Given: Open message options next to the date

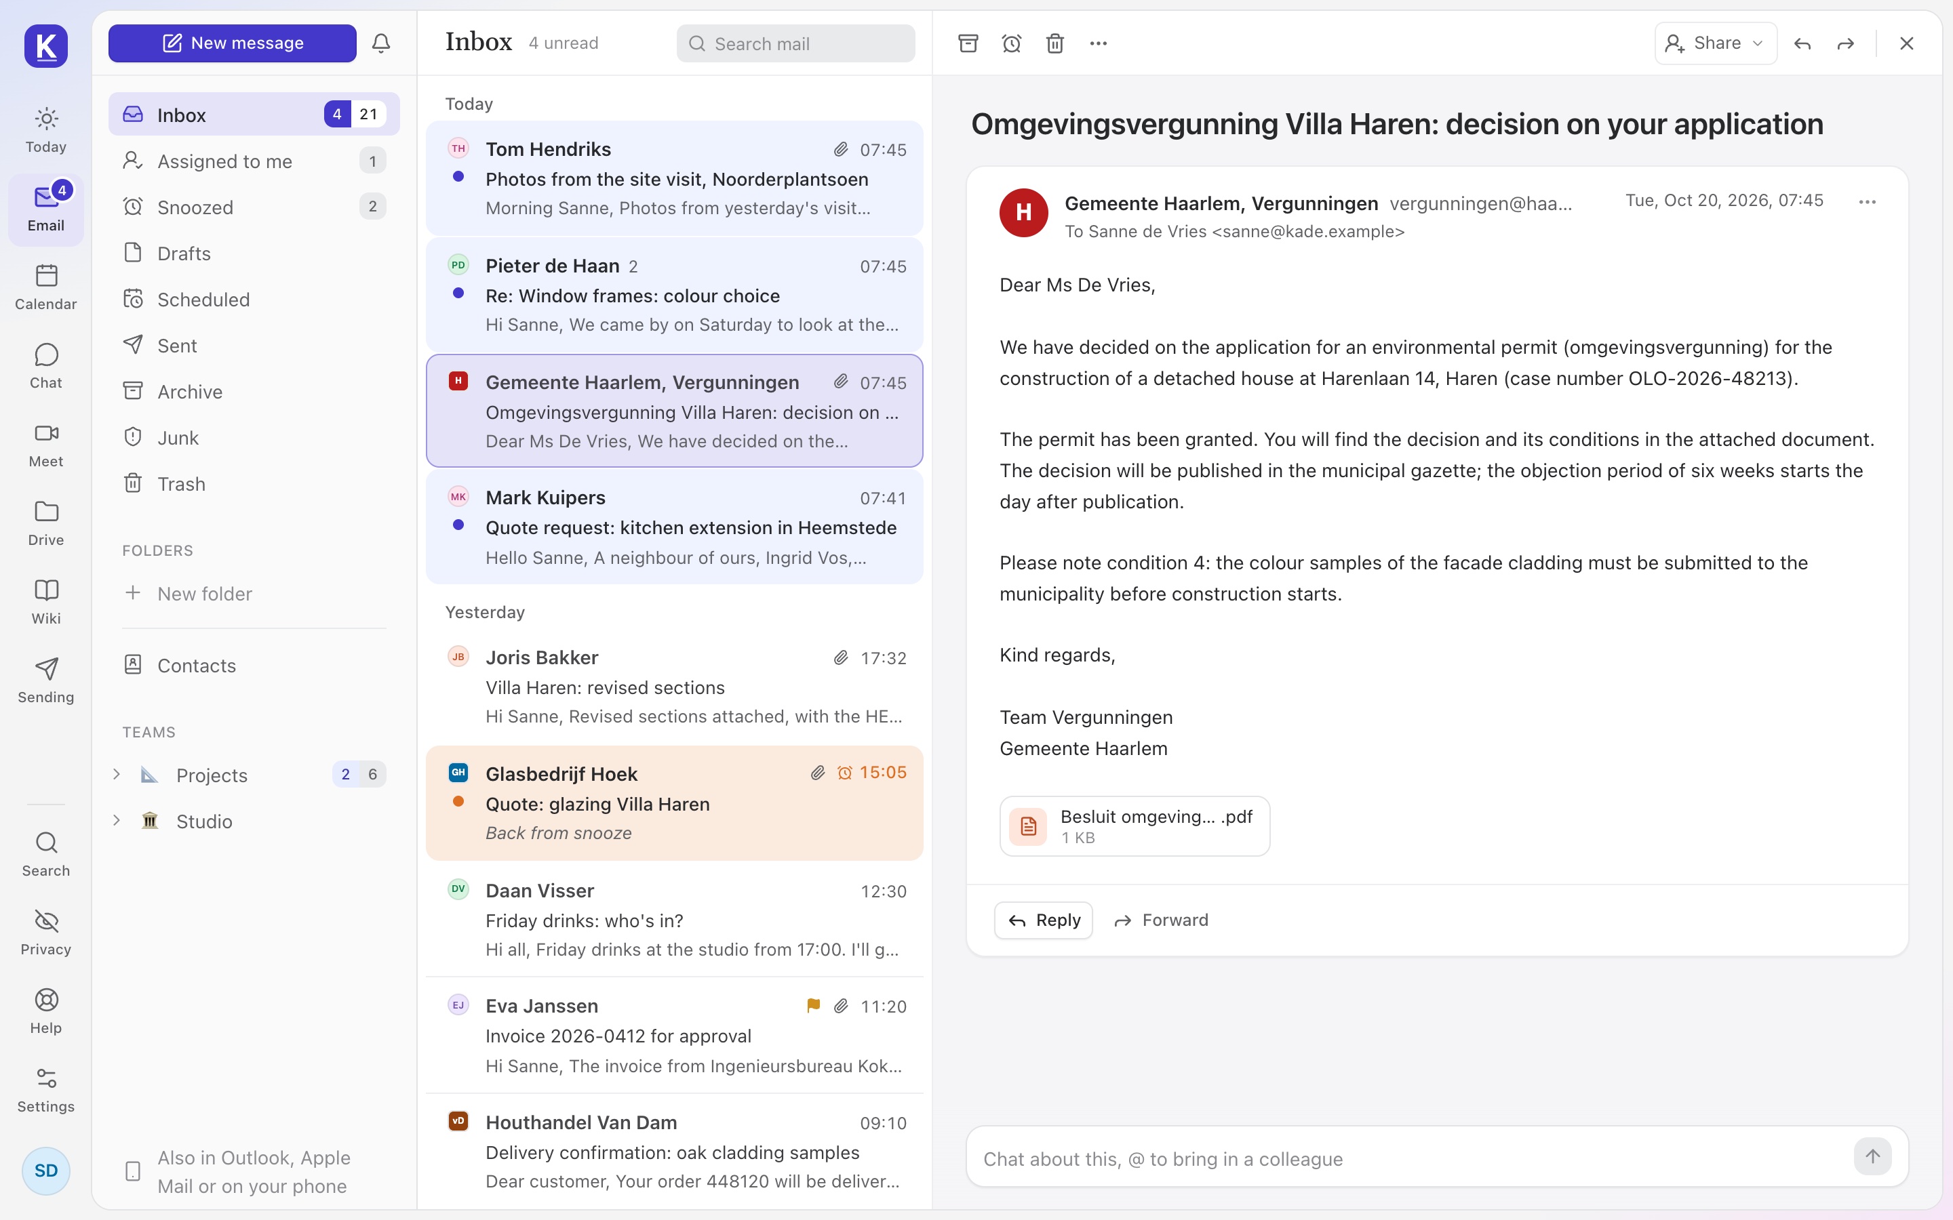Looking at the screenshot, I should coord(1868,202).
